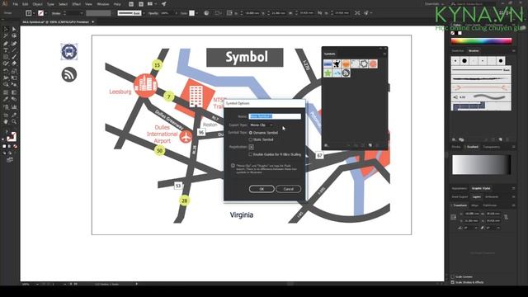Select the Pen tool
528x297 pixels.
pyautogui.click(x=6, y=44)
